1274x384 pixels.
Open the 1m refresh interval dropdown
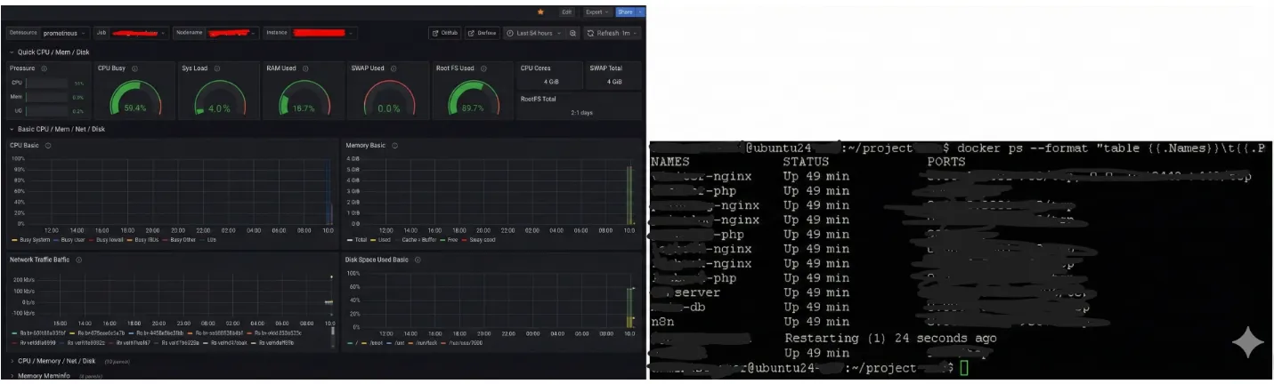pos(630,33)
